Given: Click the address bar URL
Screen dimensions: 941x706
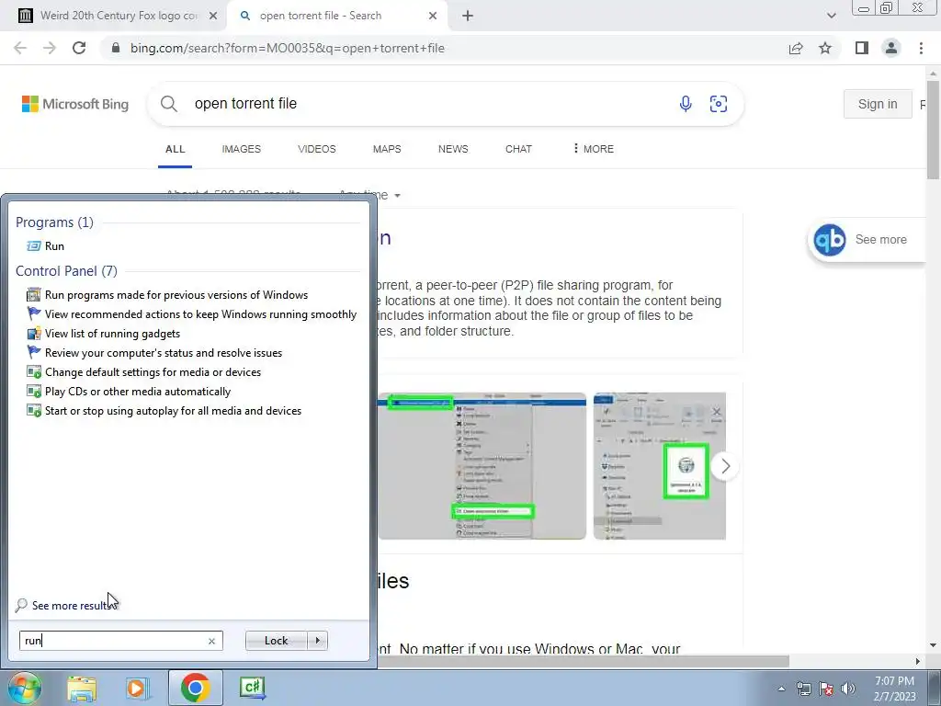Looking at the screenshot, I should pos(288,48).
